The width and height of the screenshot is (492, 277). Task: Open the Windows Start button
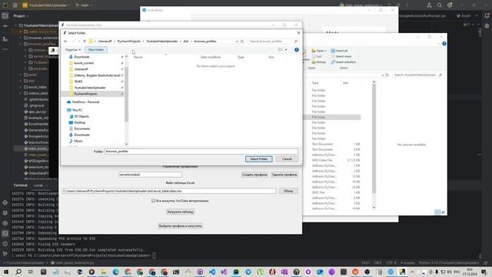click(6, 272)
